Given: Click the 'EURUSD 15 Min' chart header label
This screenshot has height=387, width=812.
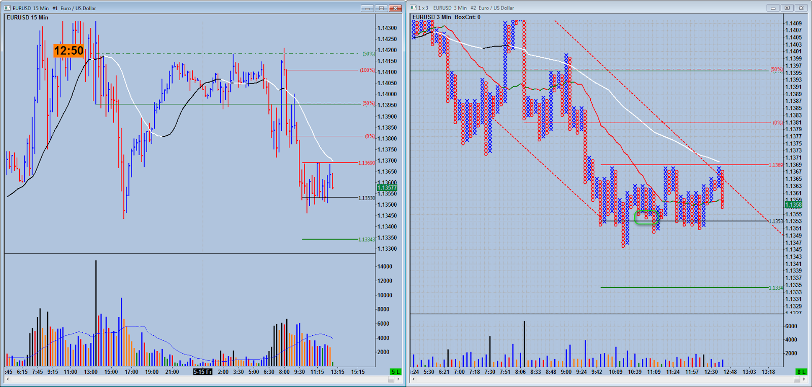Looking at the screenshot, I should pos(27,17).
